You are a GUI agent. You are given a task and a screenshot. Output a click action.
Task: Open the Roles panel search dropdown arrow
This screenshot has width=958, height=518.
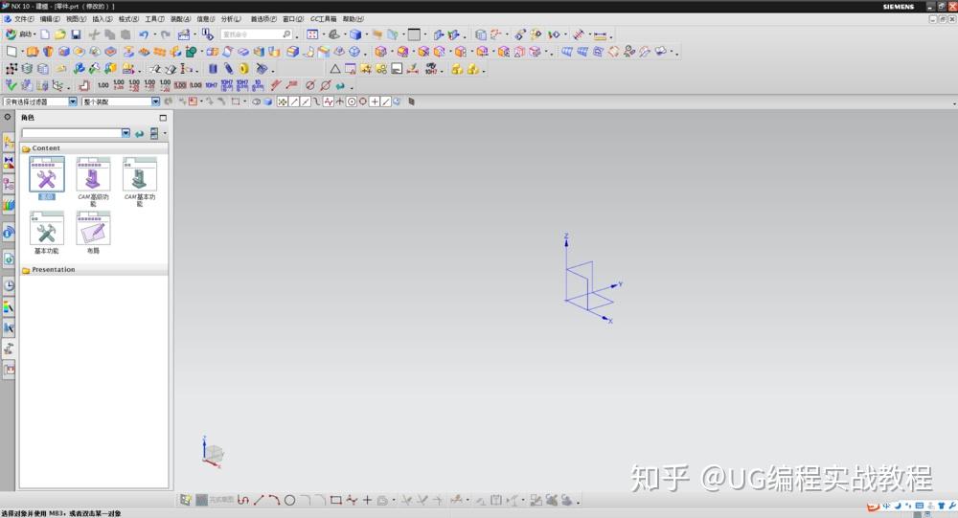pyautogui.click(x=125, y=133)
